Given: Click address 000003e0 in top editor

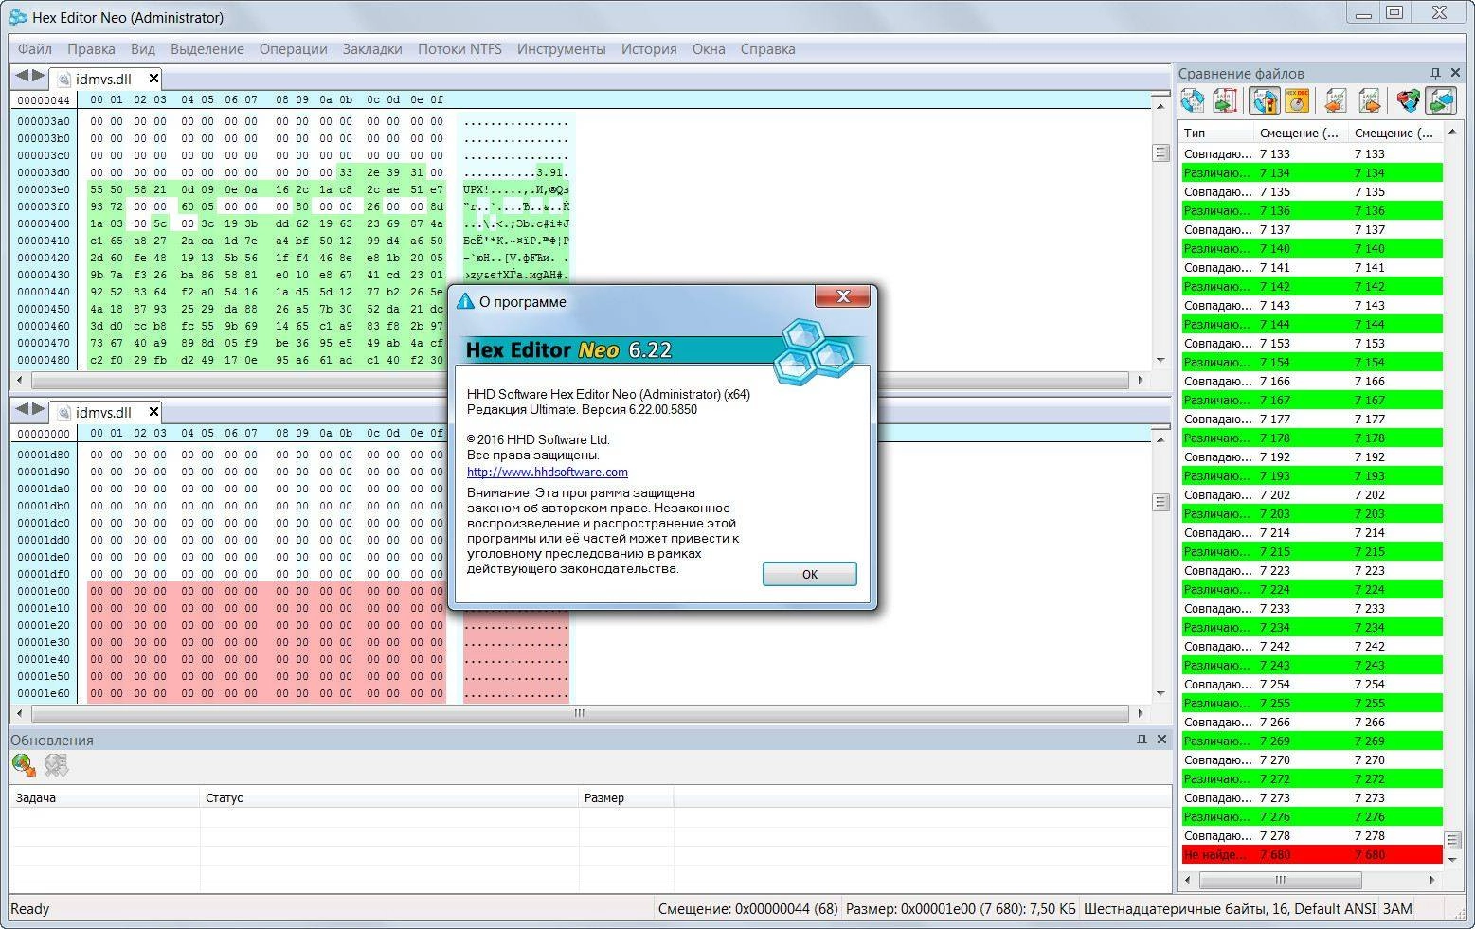Looking at the screenshot, I should (x=44, y=189).
